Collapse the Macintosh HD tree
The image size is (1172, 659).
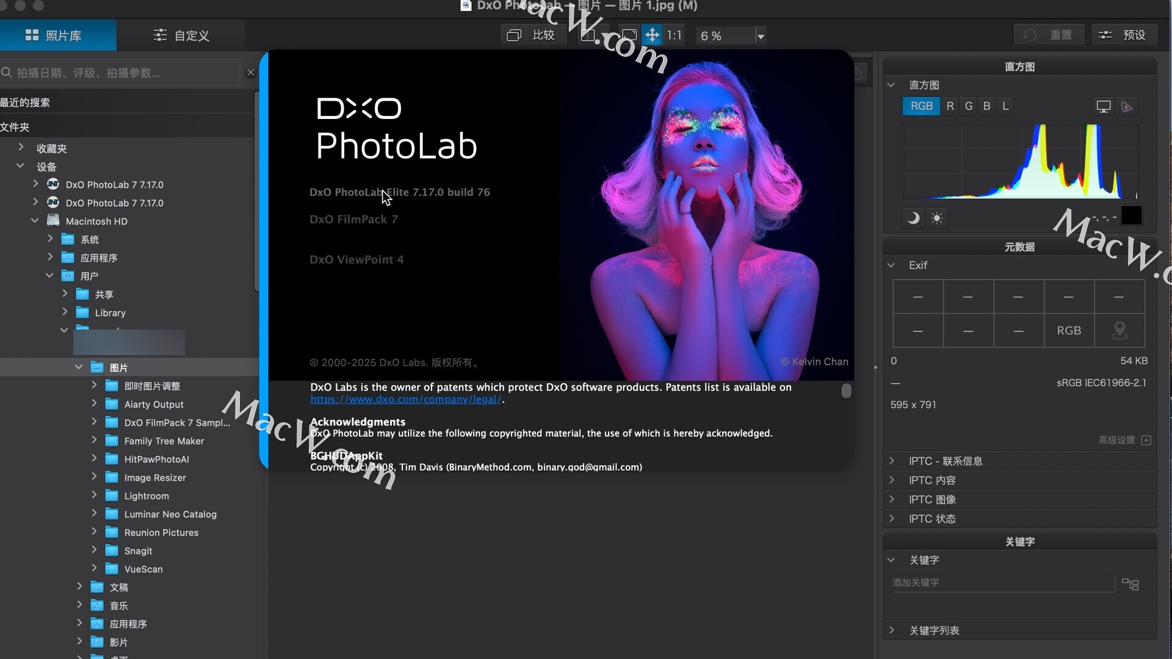tap(35, 221)
